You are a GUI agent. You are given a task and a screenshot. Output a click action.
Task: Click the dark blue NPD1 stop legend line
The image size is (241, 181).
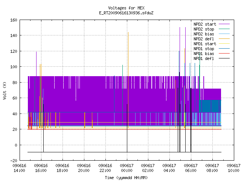pyautogui.click(x=224, y=49)
